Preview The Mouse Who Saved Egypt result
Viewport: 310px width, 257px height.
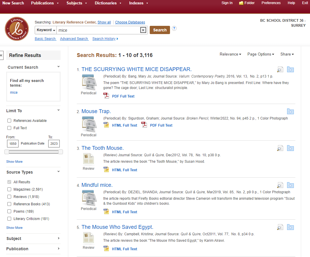tap(280, 227)
